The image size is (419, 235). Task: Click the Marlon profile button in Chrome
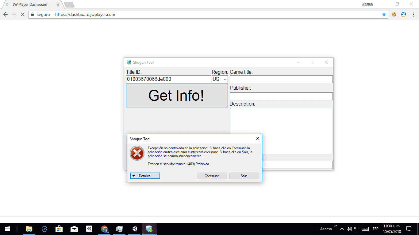[x=367, y=4]
